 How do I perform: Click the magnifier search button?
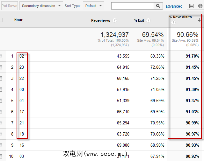[158, 6]
